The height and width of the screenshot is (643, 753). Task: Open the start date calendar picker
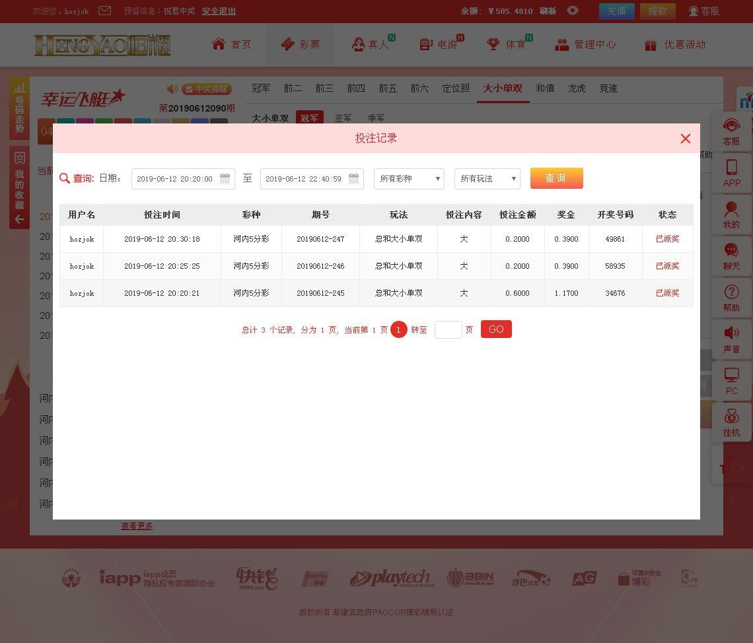click(225, 179)
